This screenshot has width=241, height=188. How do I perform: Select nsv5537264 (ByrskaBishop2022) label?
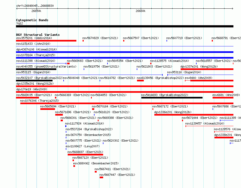click(89, 129)
